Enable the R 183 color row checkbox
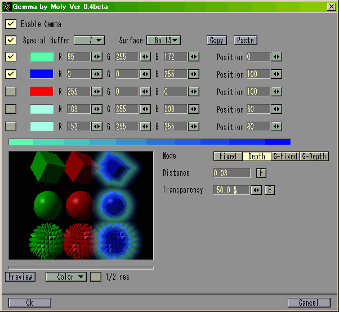The image size is (339, 312). click(x=11, y=109)
